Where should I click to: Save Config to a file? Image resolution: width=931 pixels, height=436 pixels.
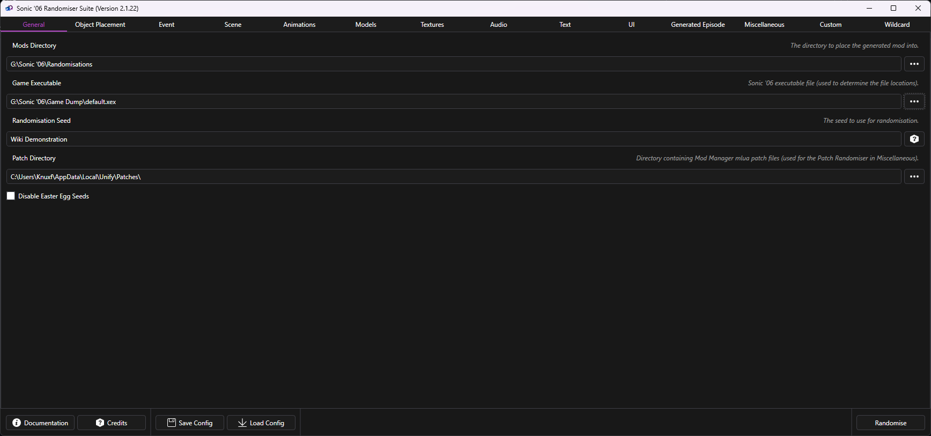pyautogui.click(x=190, y=423)
